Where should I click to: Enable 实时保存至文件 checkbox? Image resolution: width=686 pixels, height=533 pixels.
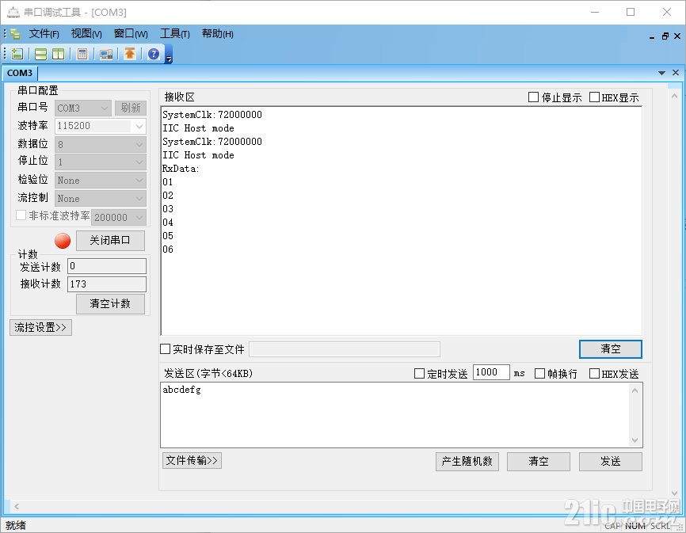coord(165,349)
